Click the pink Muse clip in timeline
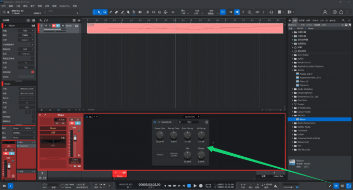The image size is (353, 190). pyautogui.click(x=185, y=29)
